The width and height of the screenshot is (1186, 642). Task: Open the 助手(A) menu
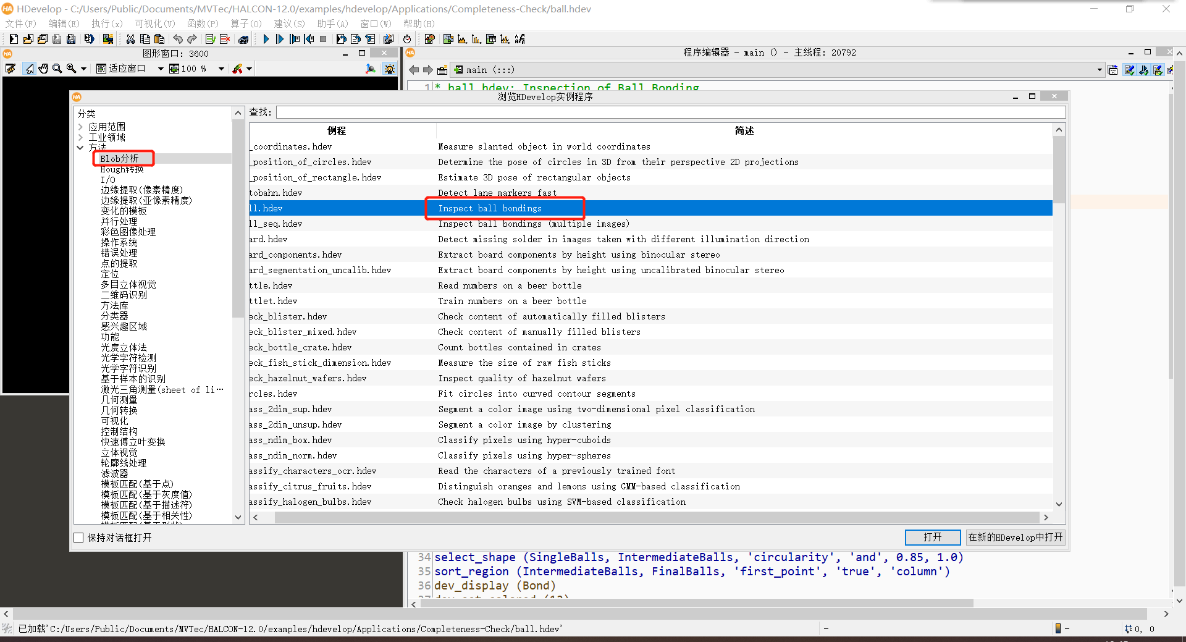coord(332,23)
